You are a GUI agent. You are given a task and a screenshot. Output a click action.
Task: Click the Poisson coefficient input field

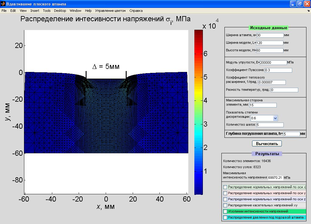coord(278,70)
